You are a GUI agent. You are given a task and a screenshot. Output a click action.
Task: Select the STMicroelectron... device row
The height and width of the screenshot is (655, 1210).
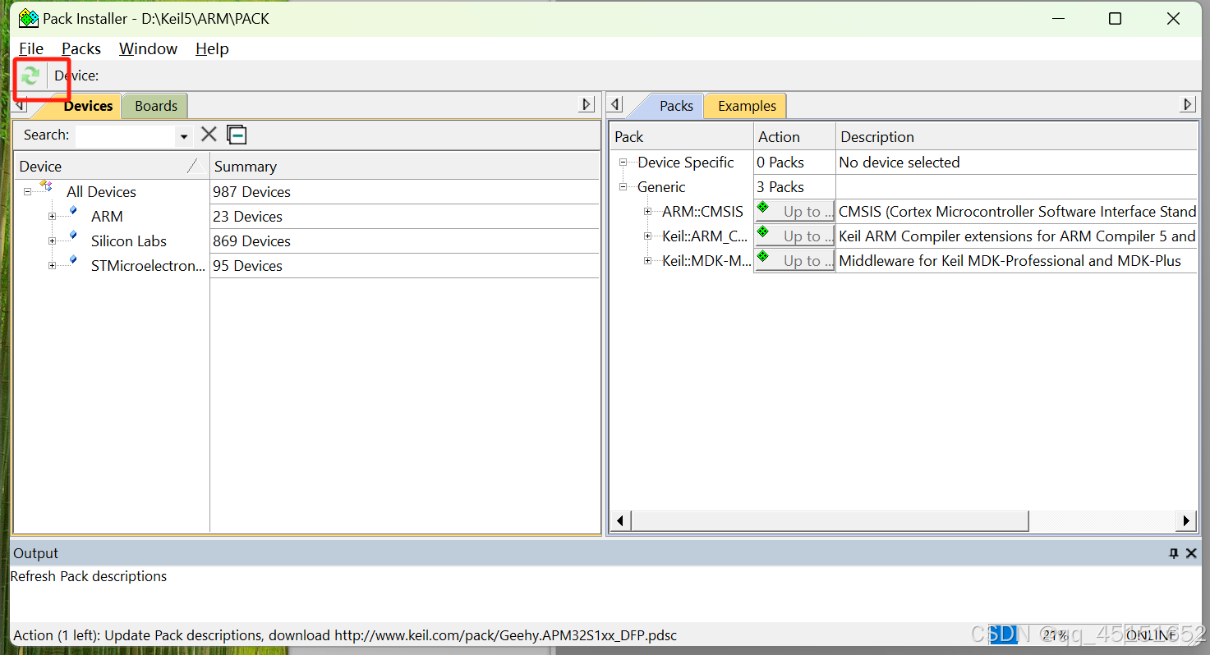coord(149,266)
